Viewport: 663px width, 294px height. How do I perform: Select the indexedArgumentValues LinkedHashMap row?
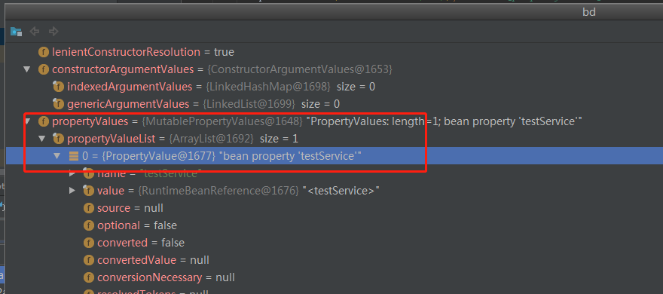point(334,87)
